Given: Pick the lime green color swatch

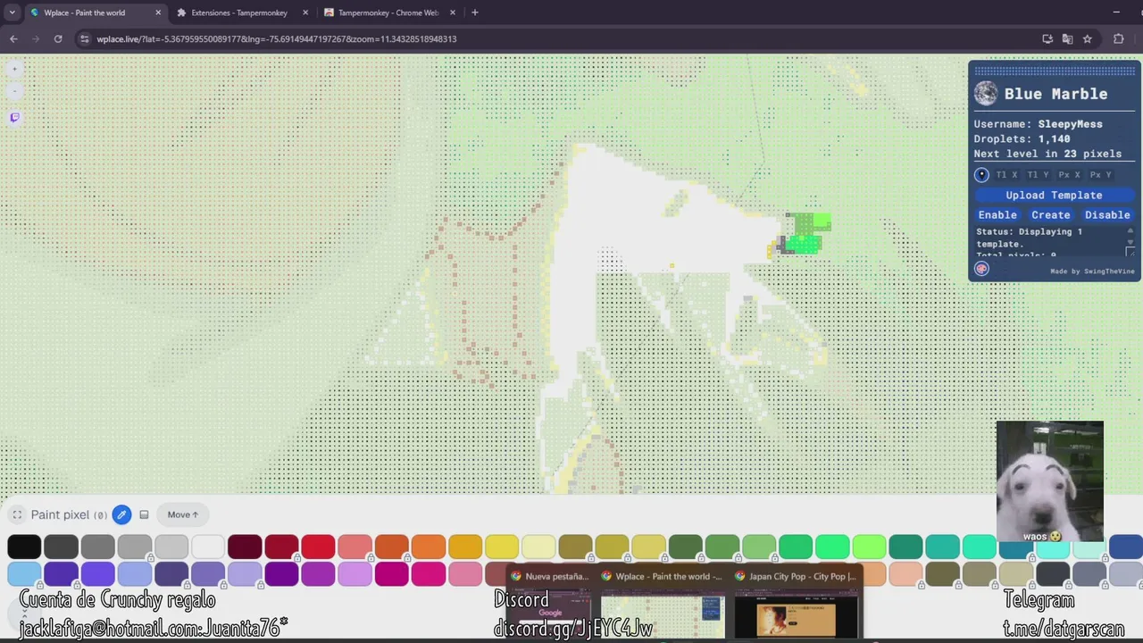Looking at the screenshot, I should pyautogui.click(x=869, y=546).
